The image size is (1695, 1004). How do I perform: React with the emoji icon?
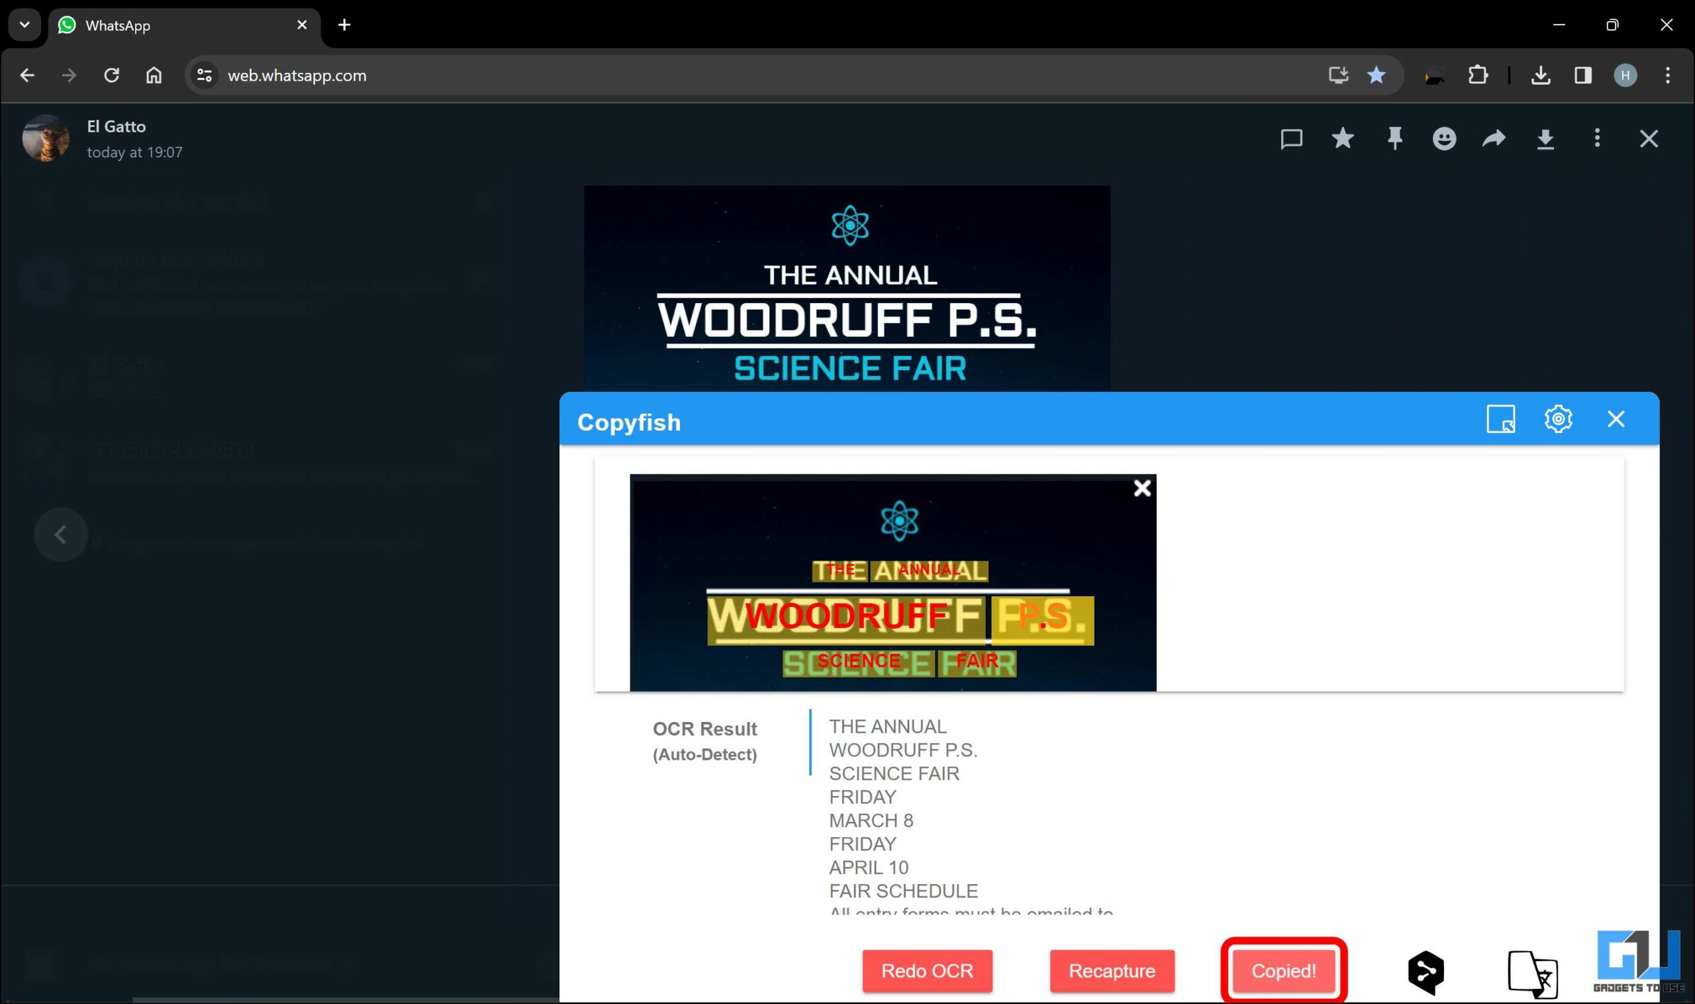click(1444, 139)
